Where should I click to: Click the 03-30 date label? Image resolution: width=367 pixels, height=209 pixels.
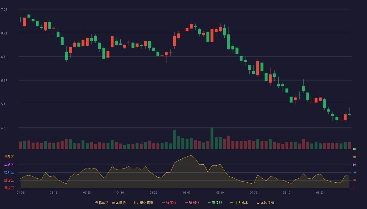click(x=87, y=193)
